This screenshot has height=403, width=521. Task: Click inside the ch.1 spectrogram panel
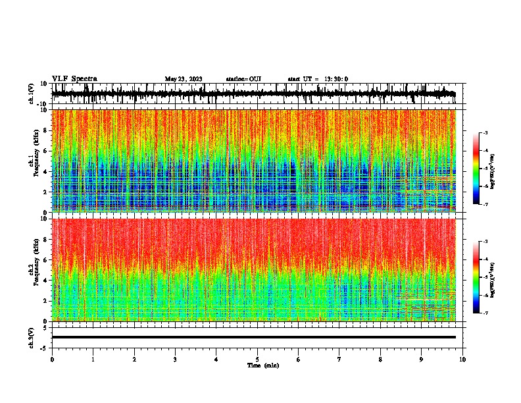coord(254,161)
